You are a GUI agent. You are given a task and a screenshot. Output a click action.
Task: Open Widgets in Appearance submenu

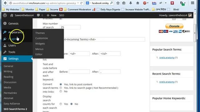coord(40,44)
